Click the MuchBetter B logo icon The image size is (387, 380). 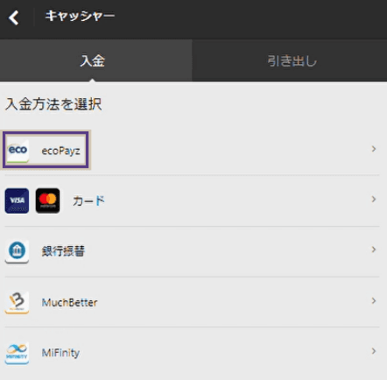pos(17,302)
